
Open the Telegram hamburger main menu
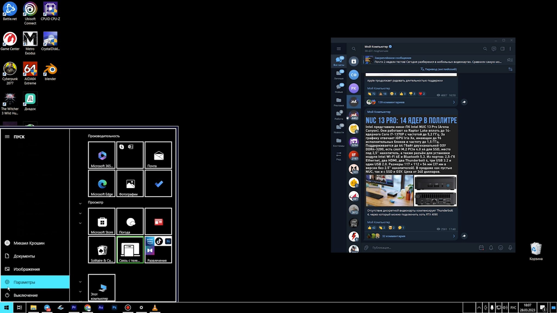339,49
